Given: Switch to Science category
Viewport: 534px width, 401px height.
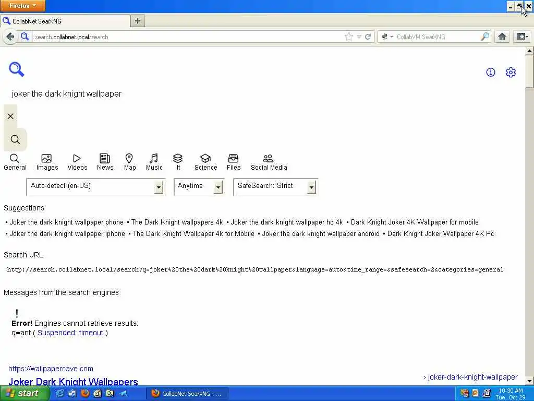Looking at the screenshot, I should pyautogui.click(x=205, y=162).
